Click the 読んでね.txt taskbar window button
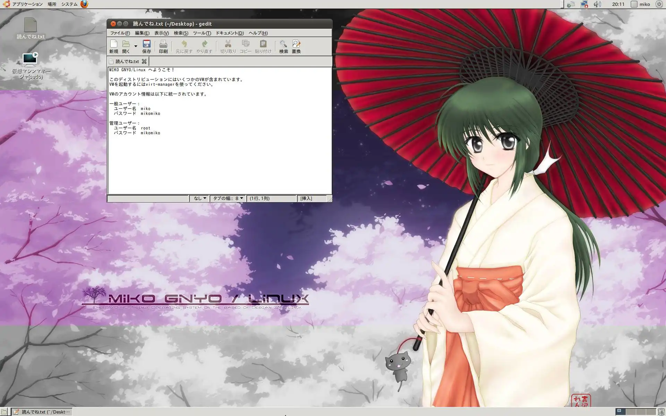The image size is (666, 416). [42, 412]
